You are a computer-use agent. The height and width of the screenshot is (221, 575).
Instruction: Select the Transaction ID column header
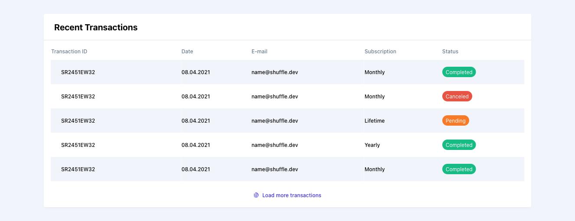coord(69,52)
